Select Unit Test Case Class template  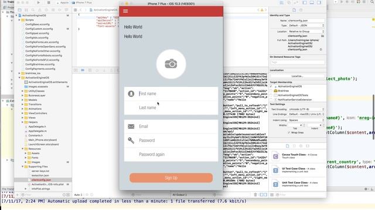pos(298,184)
